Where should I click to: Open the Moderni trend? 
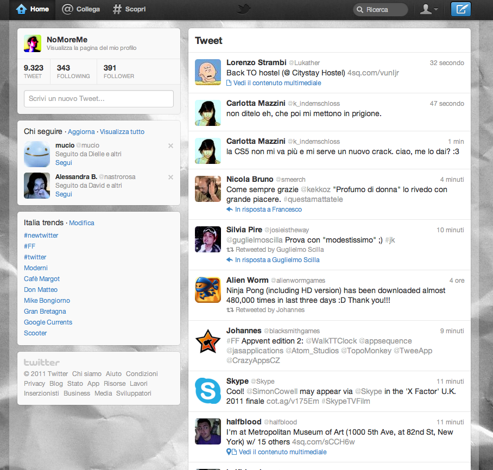[x=36, y=268]
